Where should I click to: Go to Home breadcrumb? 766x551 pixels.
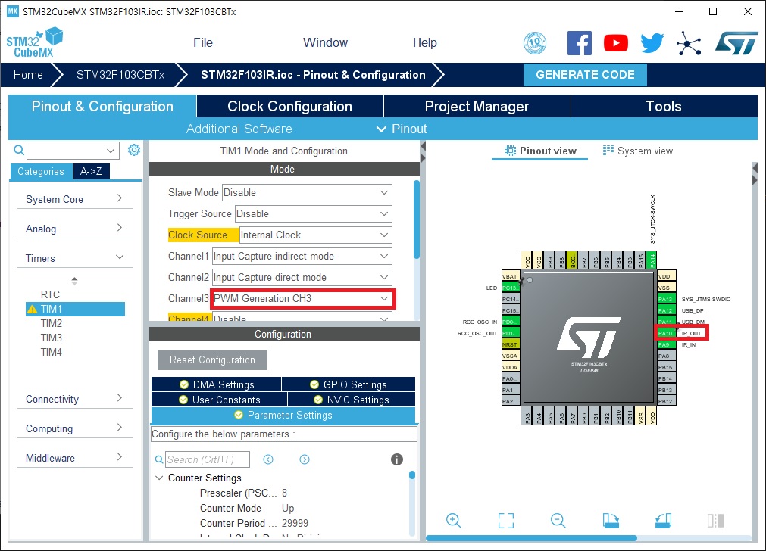pos(28,75)
